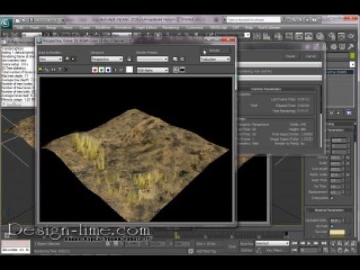The image size is (360, 270).
Task: Click the Set Key button
Action: tap(247, 250)
